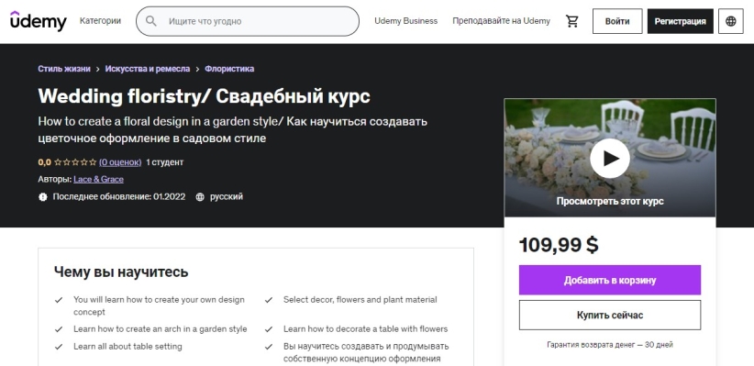
Task: Click the star rating icons
Action: (75, 162)
